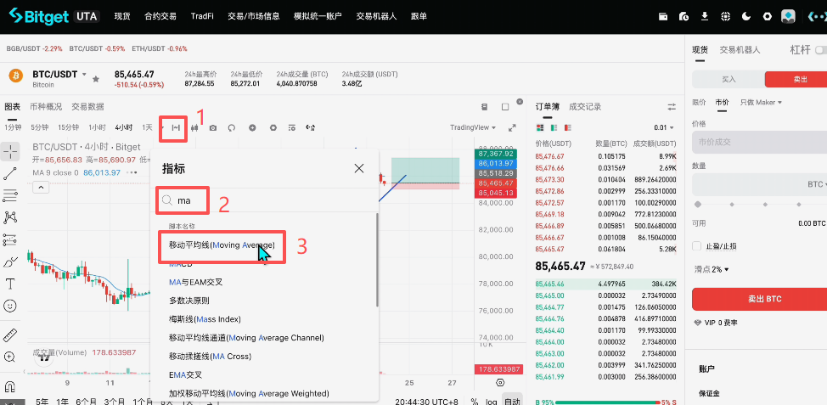Open the download app icon
This screenshot has width=827, height=405.
705,16
